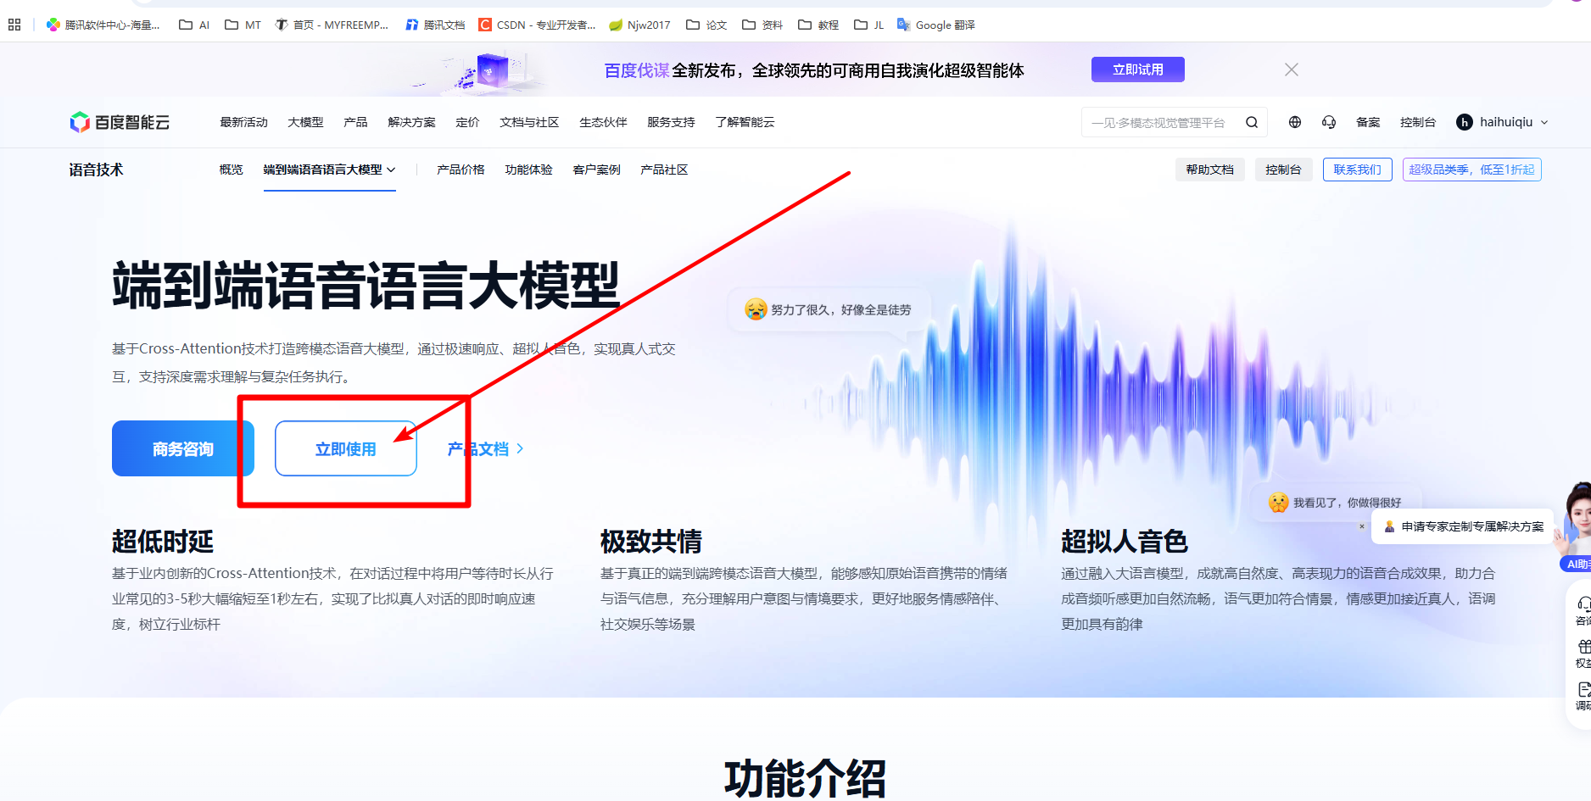Click the 商务咨询 button
1591x801 pixels.
pos(183,448)
